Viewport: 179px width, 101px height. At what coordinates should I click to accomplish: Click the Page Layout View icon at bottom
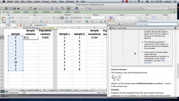6,91
